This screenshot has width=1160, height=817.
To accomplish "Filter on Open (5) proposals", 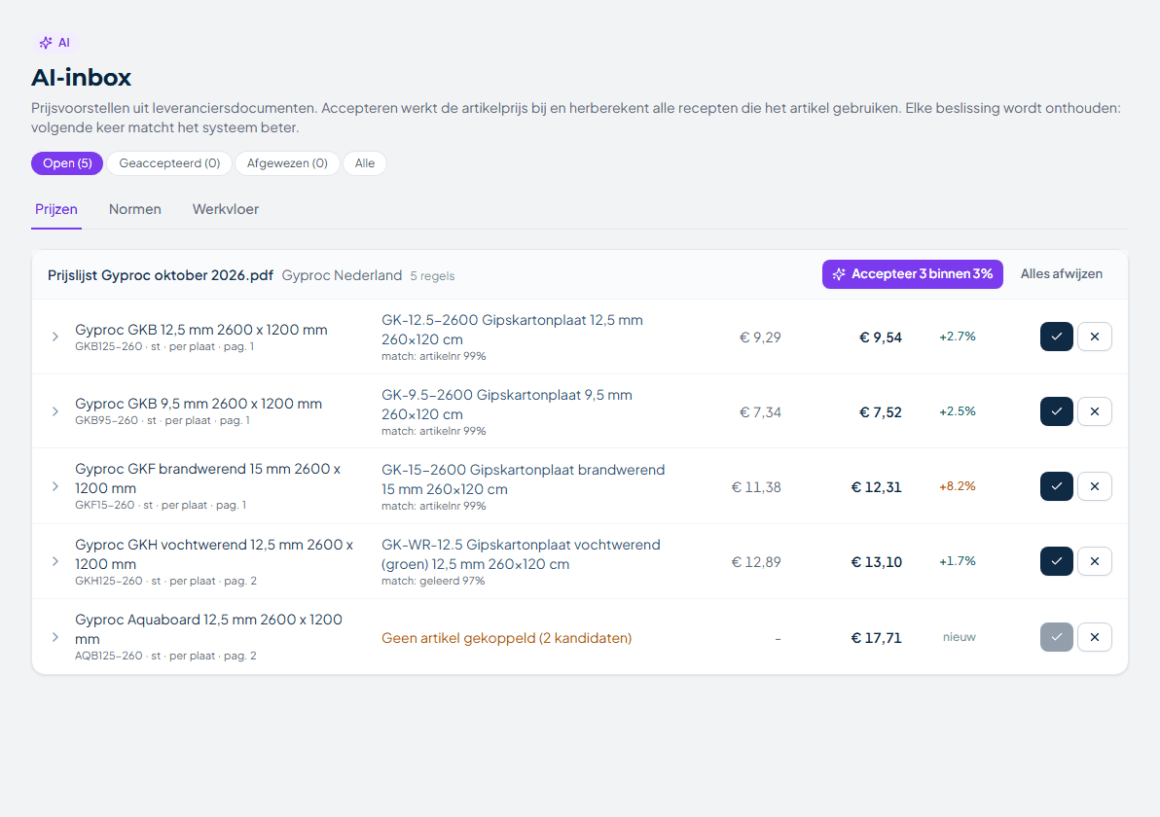I will pyautogui.click(x=67, y=163).
